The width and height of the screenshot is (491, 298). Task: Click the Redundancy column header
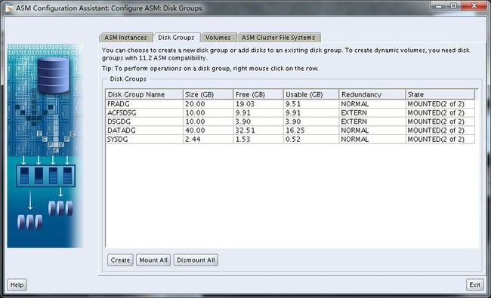coord(372,94)
